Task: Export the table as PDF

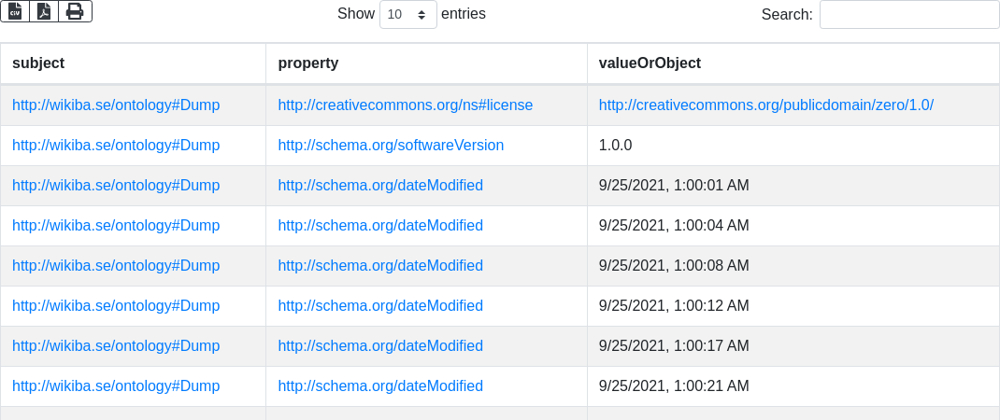Action: point(44,11)
